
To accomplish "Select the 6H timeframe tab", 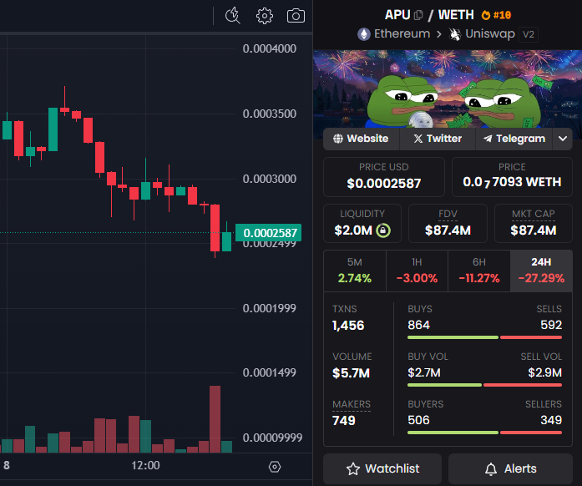I will tap(479, 271).
